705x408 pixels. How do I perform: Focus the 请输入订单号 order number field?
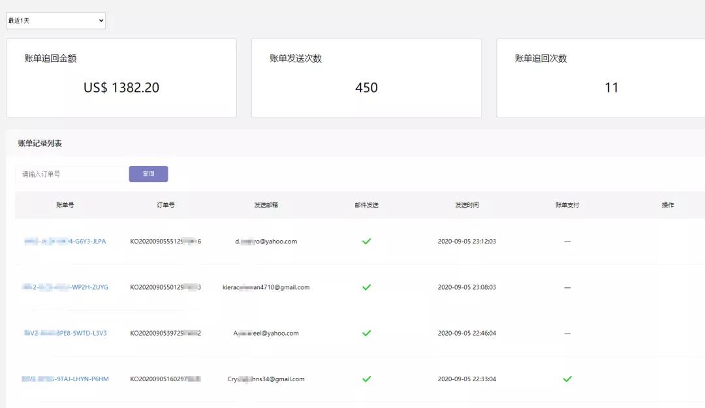[x=72, y=174]
